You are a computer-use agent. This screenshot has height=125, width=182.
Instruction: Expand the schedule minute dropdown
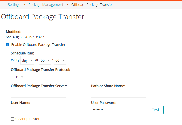click(60, 60)
